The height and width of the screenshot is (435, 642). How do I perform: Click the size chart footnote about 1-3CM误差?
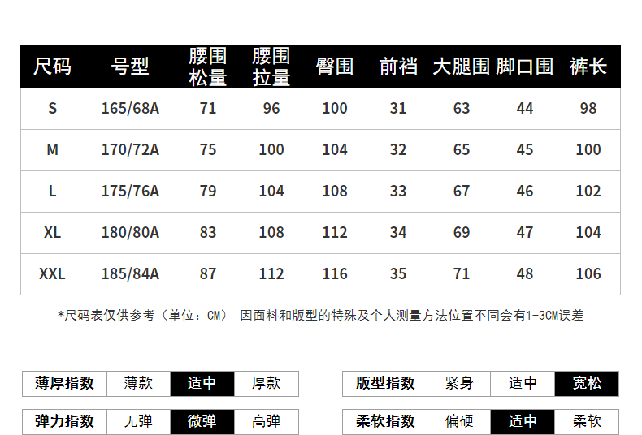click(320, 316)
